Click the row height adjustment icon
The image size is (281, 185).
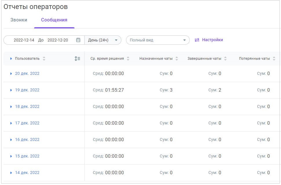[77, 59]
